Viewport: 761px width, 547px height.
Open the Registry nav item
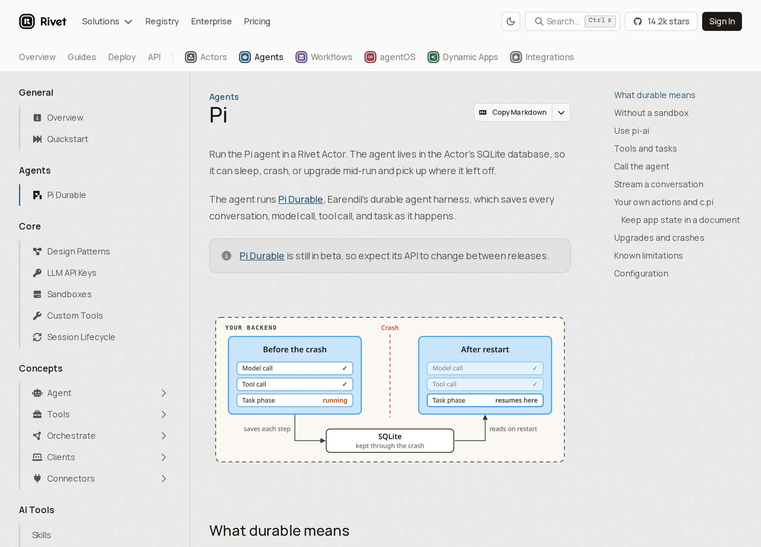[162, 21]
